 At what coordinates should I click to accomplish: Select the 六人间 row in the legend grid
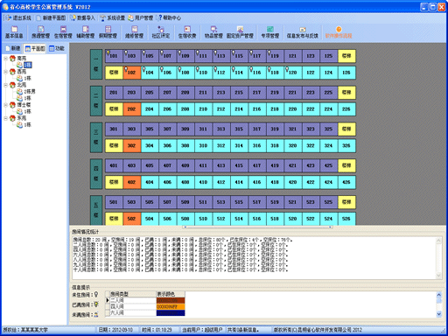145,312
